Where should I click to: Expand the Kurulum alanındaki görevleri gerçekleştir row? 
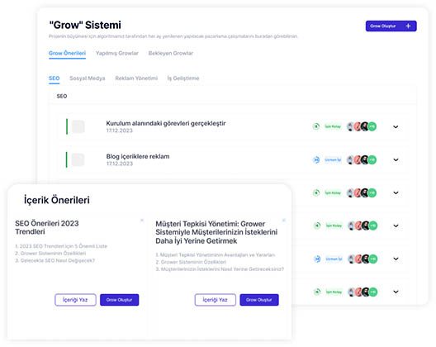point(396,126)
